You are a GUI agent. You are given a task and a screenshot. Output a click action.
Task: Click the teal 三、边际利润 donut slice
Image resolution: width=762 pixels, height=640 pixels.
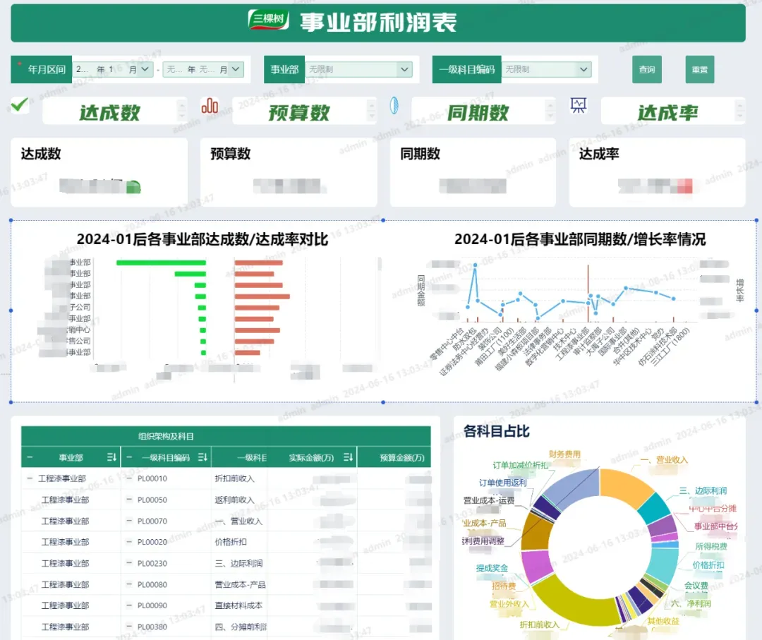pos(655,508)
